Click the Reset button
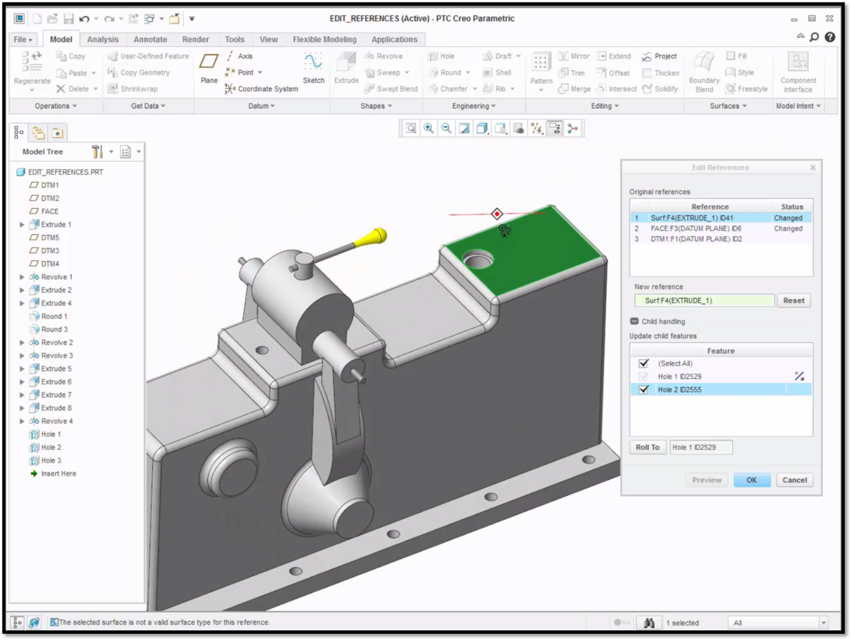This screenshot has height=641, width=852. (x=794, y=300)
